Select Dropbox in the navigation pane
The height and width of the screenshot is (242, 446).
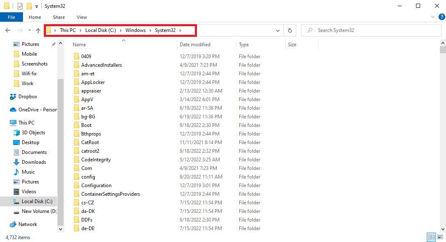[x=27, y=97]
